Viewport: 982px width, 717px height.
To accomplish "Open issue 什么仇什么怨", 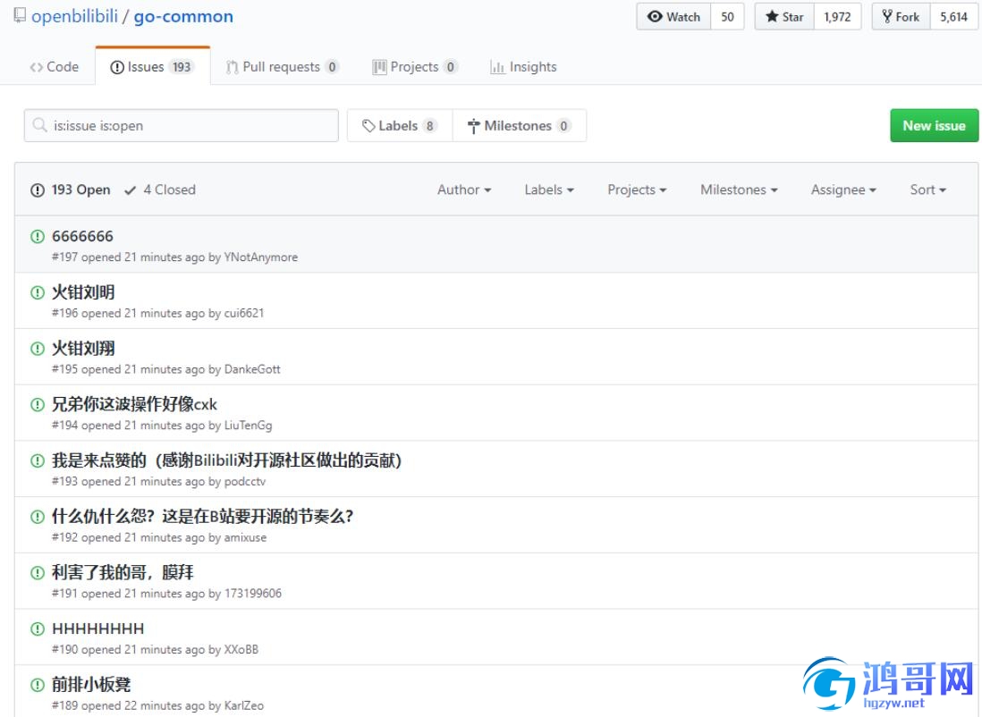I will click(203, 517).
